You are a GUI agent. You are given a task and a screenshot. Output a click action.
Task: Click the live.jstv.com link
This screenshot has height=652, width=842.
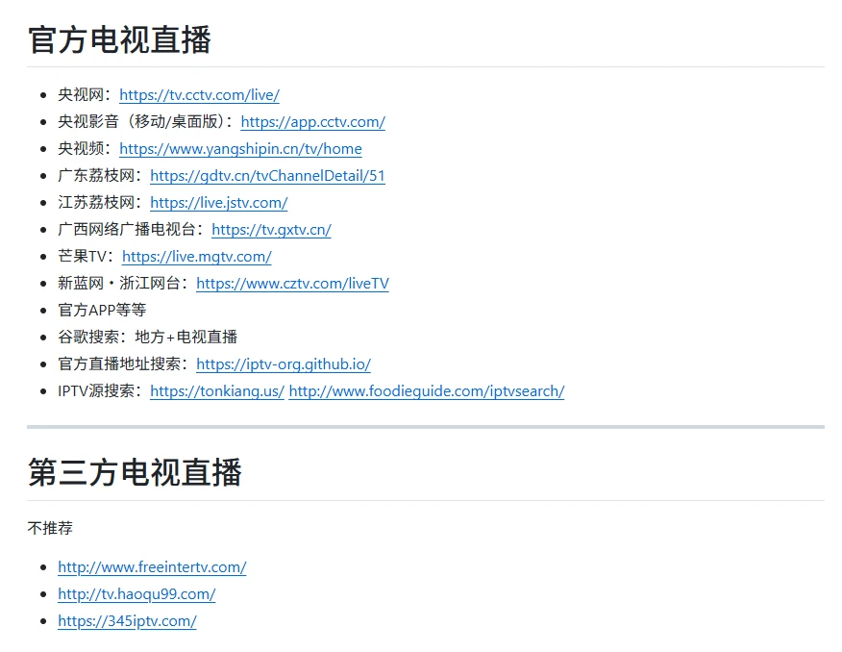point(218,203)
